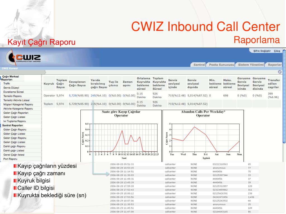Click the Toplam row label
The image size is (286, 214).
coord(48,104)
